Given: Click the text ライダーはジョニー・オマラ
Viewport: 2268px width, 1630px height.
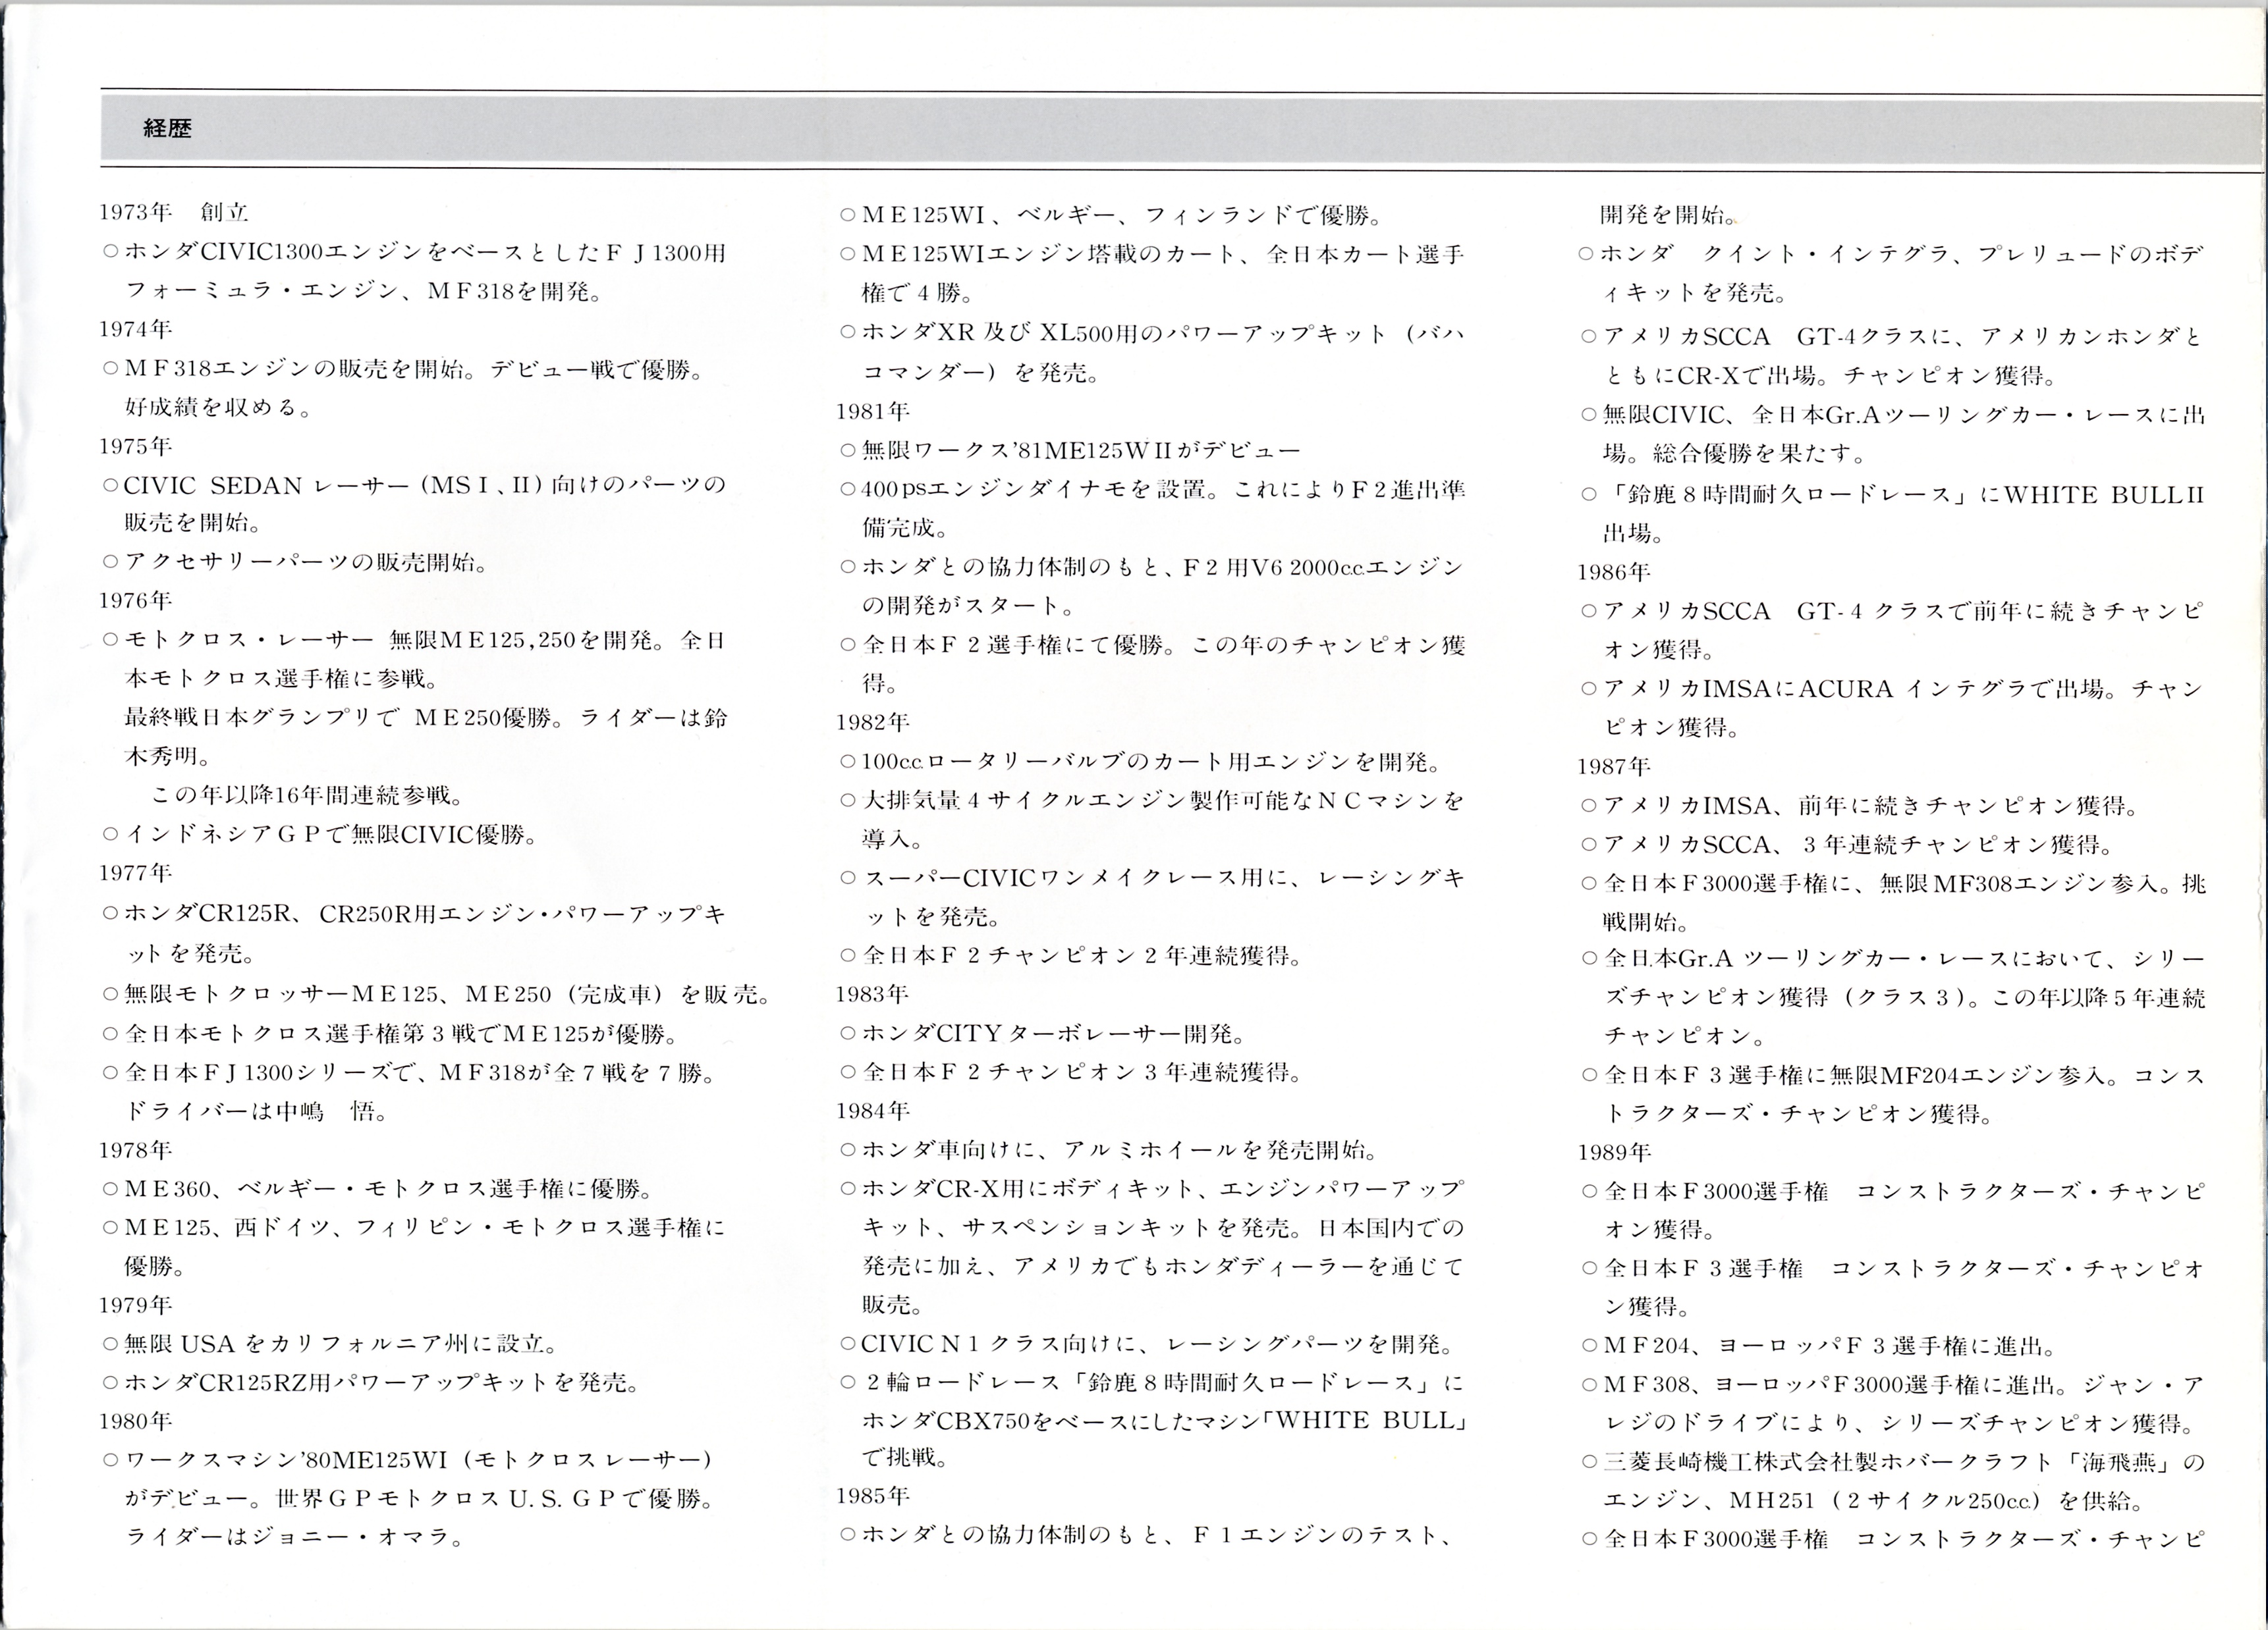Looking at the screenshot, I should pos(294,1537).
